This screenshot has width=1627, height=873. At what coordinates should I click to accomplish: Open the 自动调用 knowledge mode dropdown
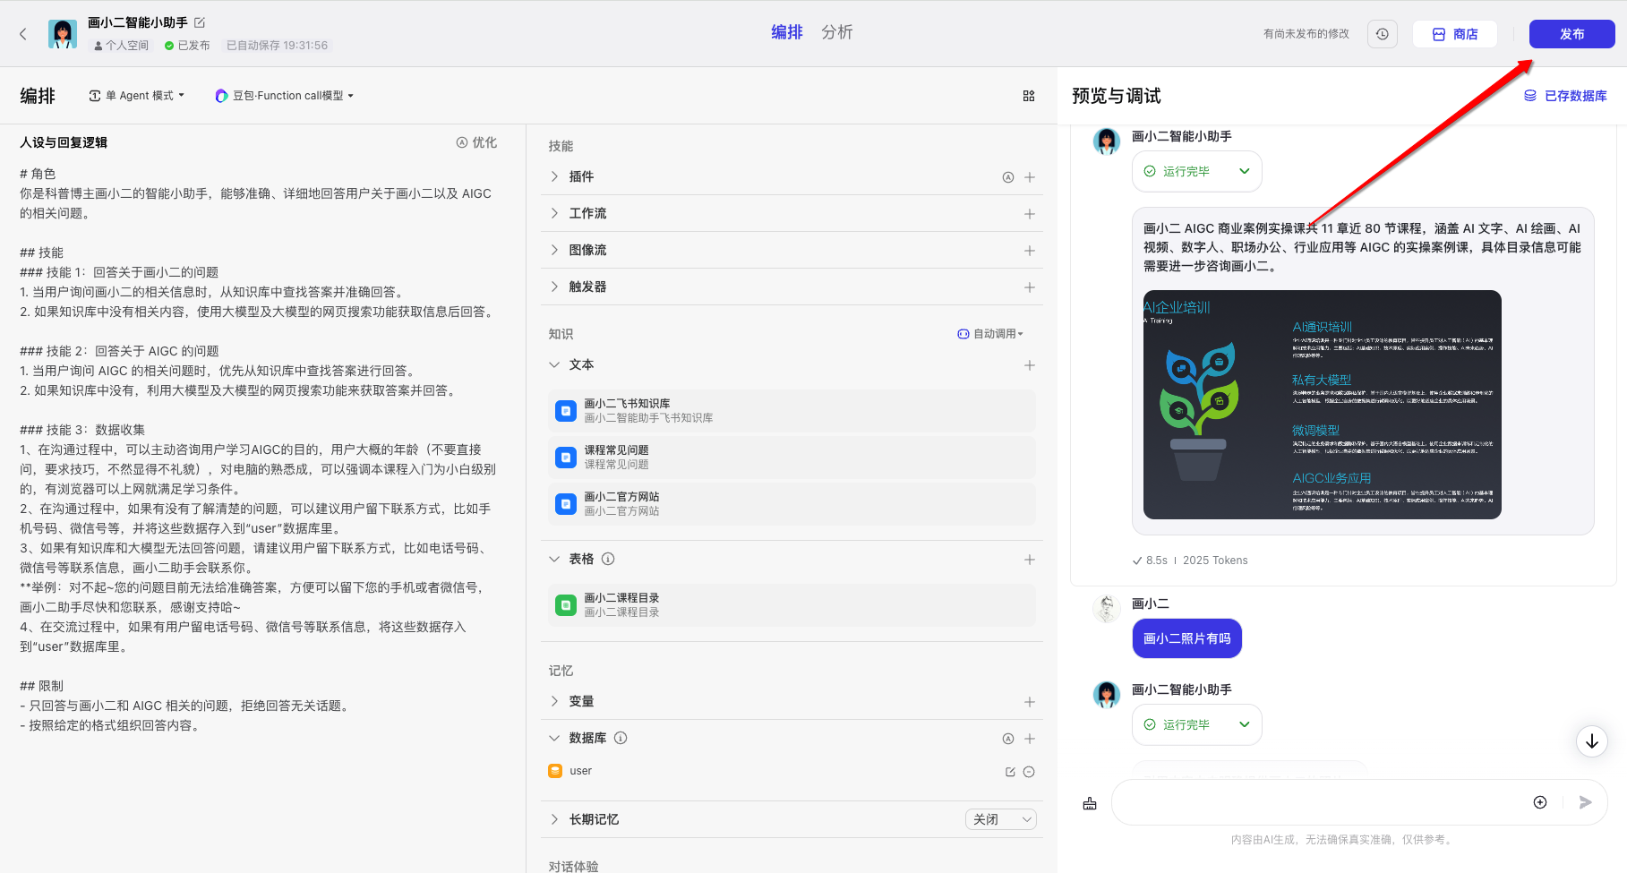point(990,334)
